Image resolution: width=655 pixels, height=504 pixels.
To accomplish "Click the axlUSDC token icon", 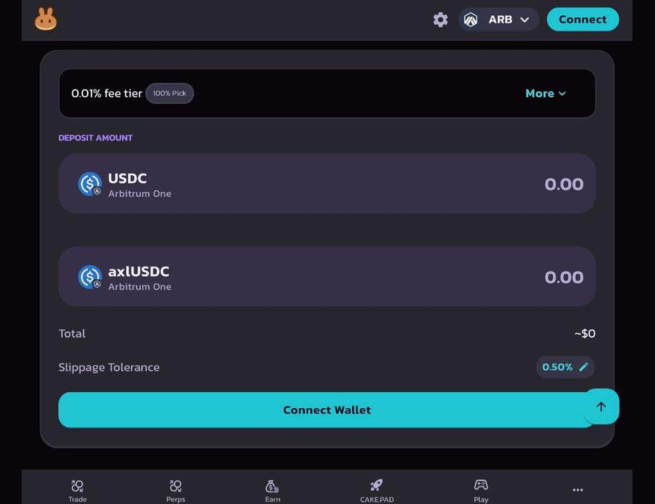I will pos(89,277).
